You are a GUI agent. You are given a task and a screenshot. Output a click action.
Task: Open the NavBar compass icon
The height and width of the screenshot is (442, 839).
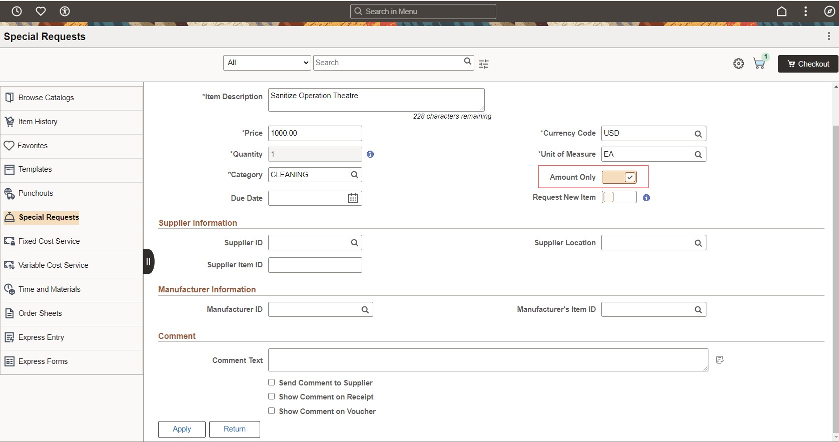(x=829, y=11)
